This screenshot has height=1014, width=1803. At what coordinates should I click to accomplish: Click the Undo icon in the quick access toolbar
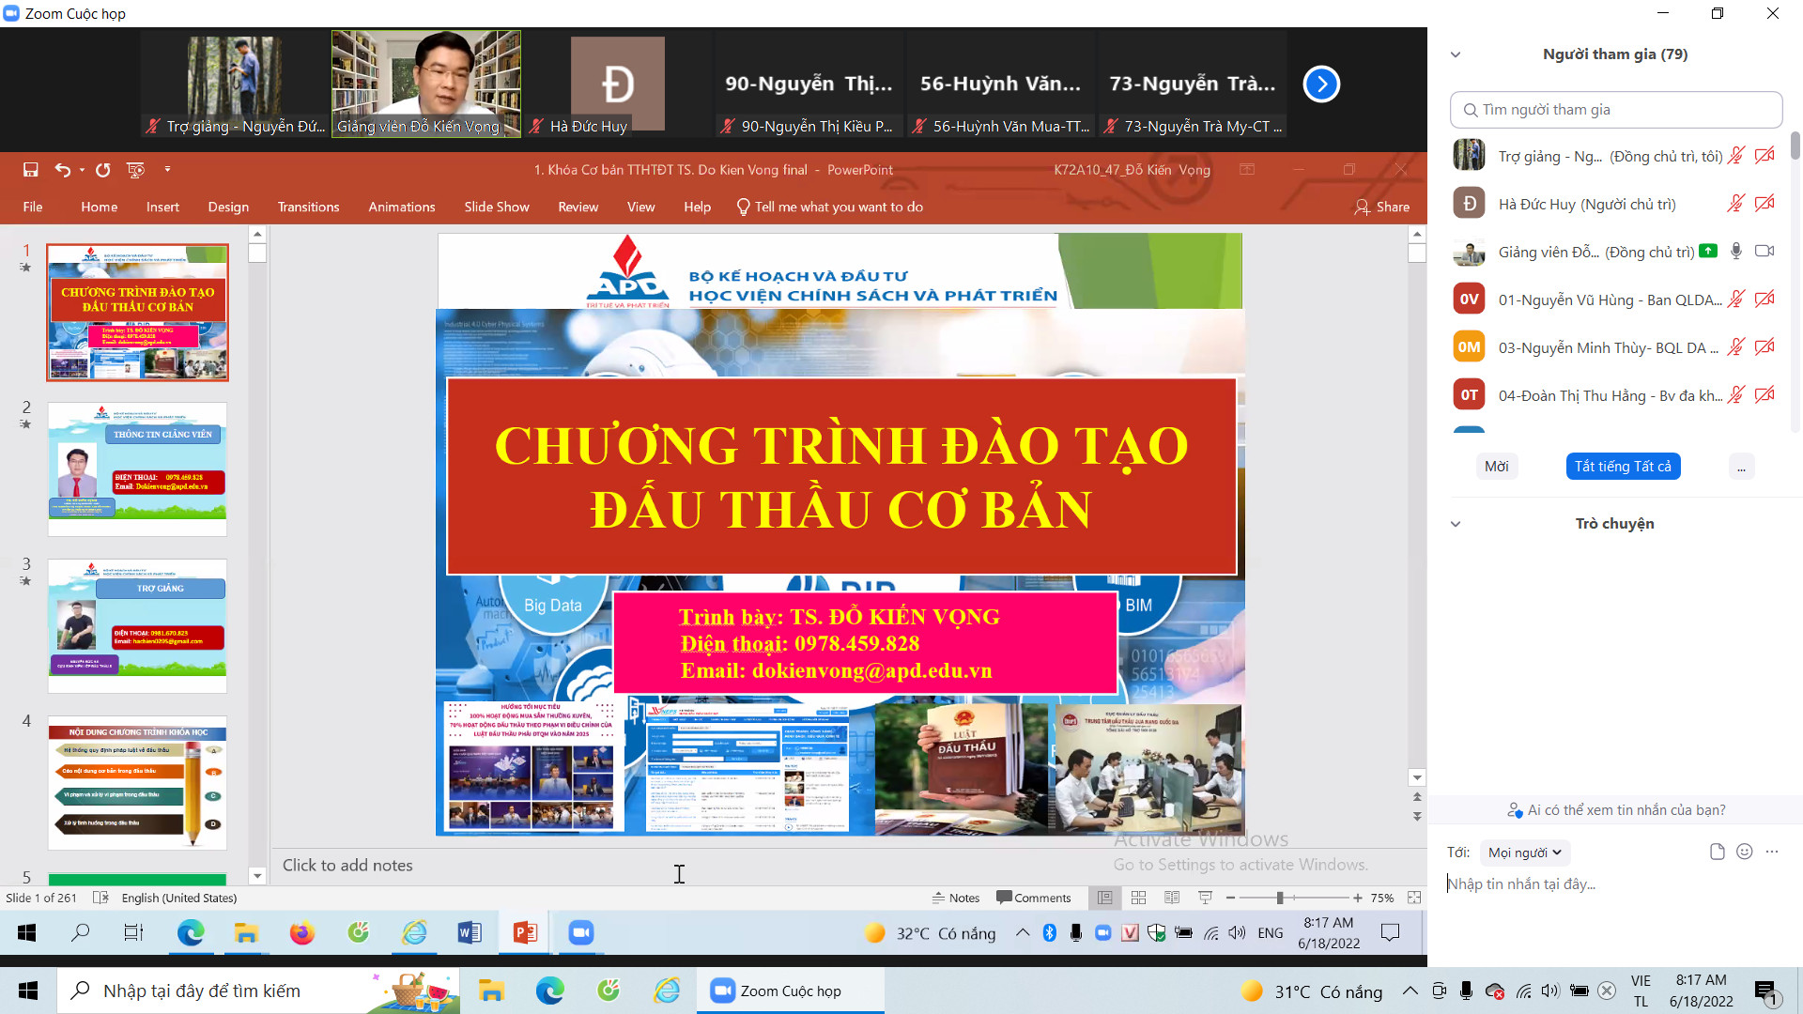click(62, 170)
